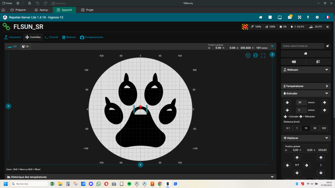335x188 pixels.
Task: Open the Impression tab
Action: pos(13,37)
